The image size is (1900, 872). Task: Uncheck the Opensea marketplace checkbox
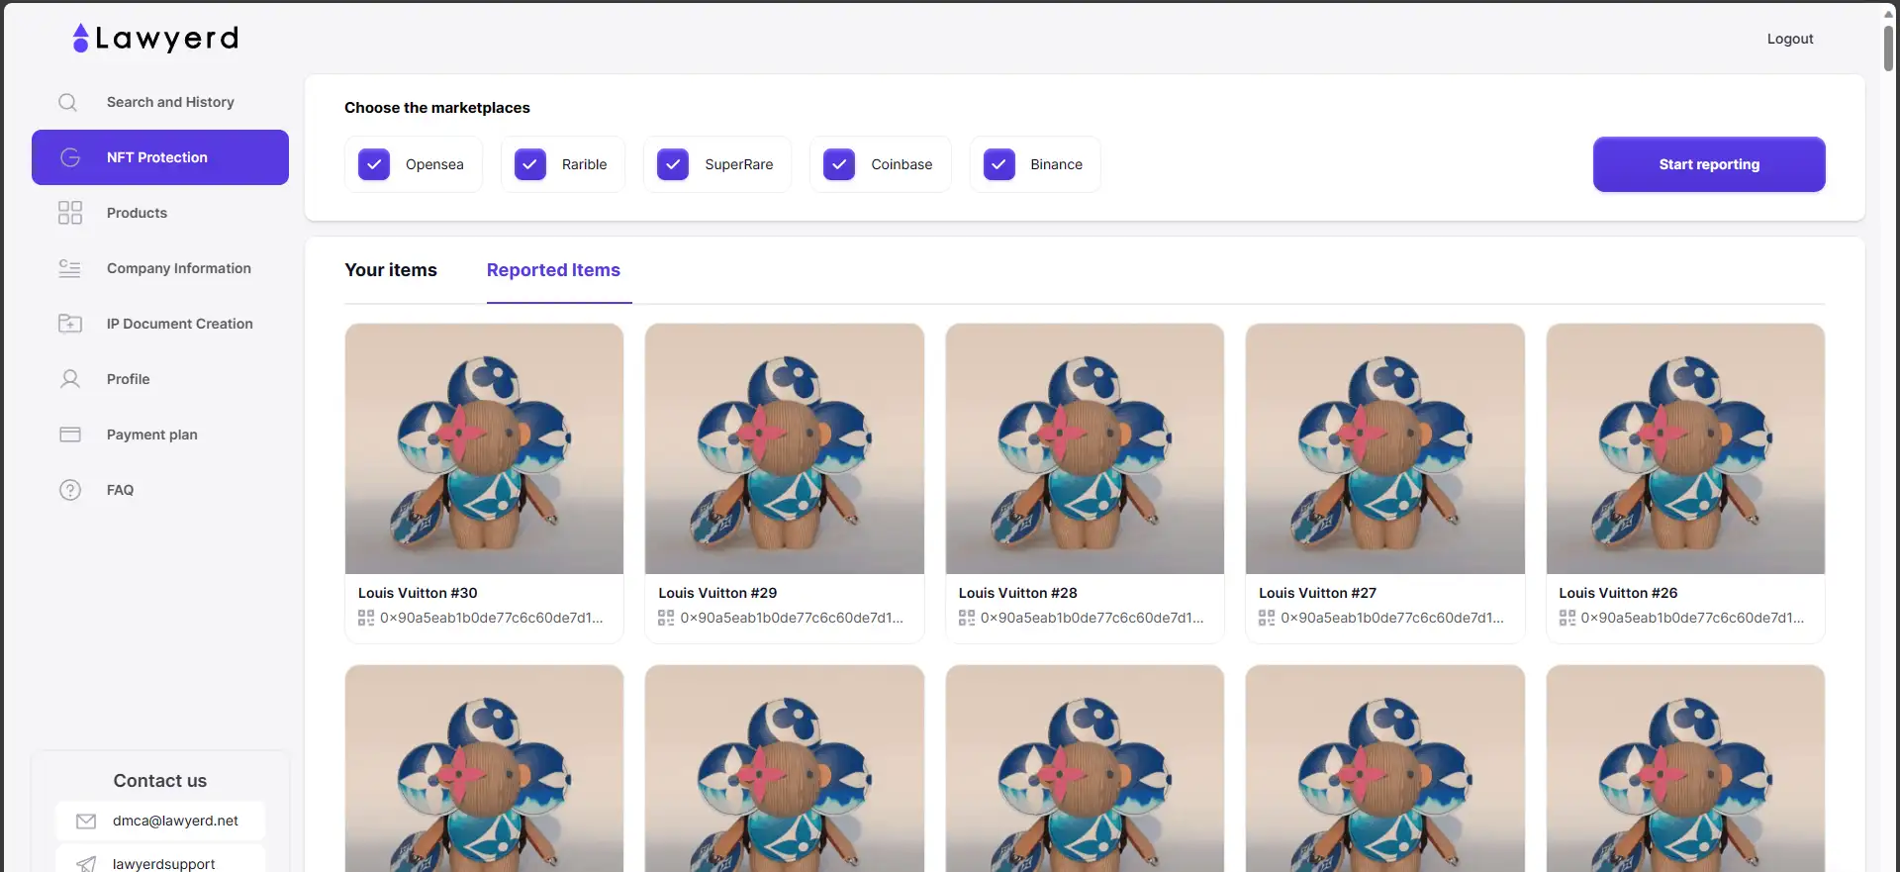(374, 164)
